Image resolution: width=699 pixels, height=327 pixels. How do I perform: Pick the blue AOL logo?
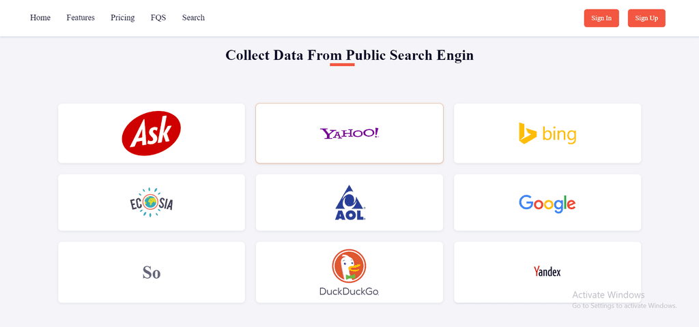pyautogui.click(x=350, y=202)
